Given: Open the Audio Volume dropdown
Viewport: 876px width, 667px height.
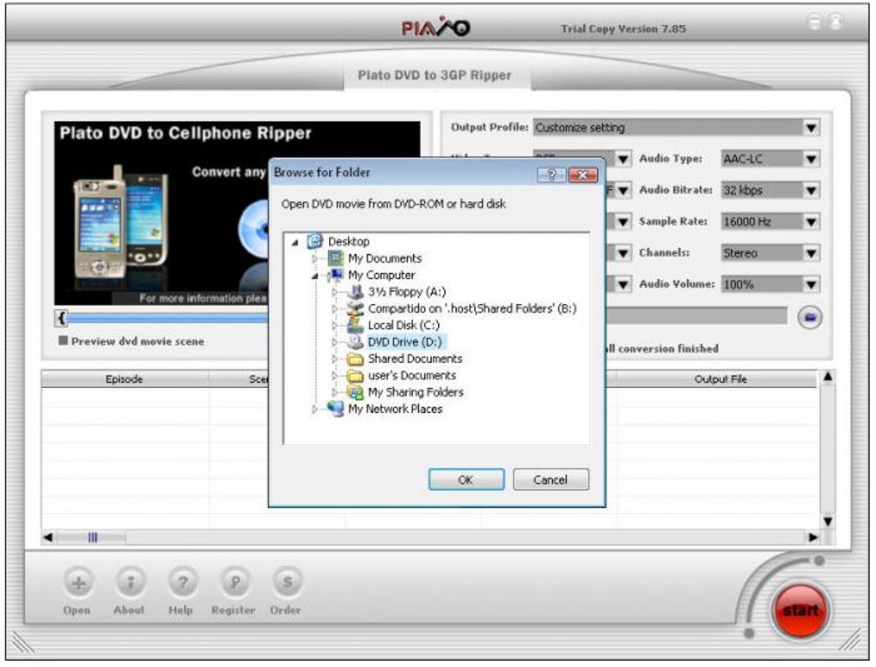Looking at the screenshot, I should [x=812, y=284].
